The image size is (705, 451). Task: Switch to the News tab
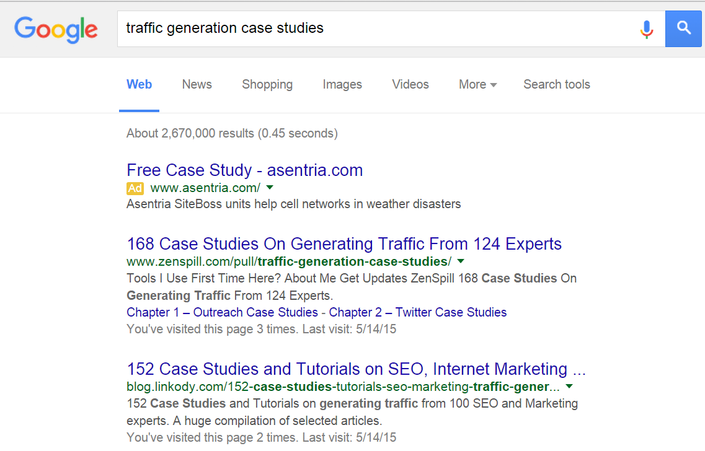pos(197,84)
